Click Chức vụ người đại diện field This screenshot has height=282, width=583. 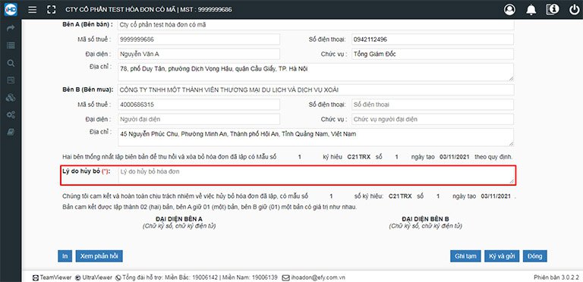[x=433, y=119]
